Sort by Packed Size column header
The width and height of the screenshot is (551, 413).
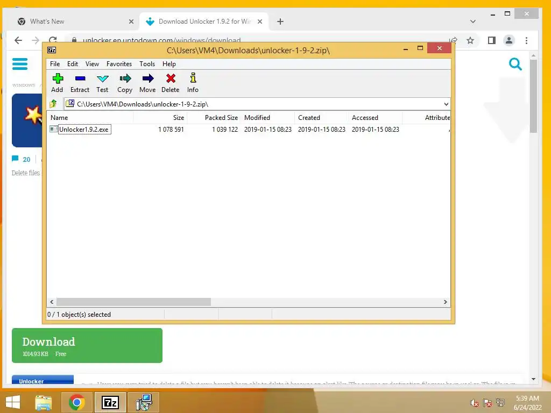214,118
